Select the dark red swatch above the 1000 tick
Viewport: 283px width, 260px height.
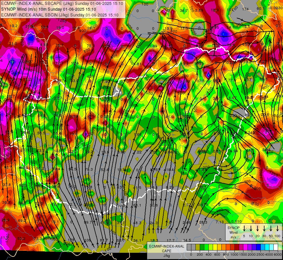237,247
